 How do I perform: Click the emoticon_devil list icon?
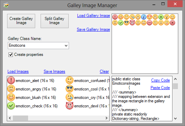(69, 106)
